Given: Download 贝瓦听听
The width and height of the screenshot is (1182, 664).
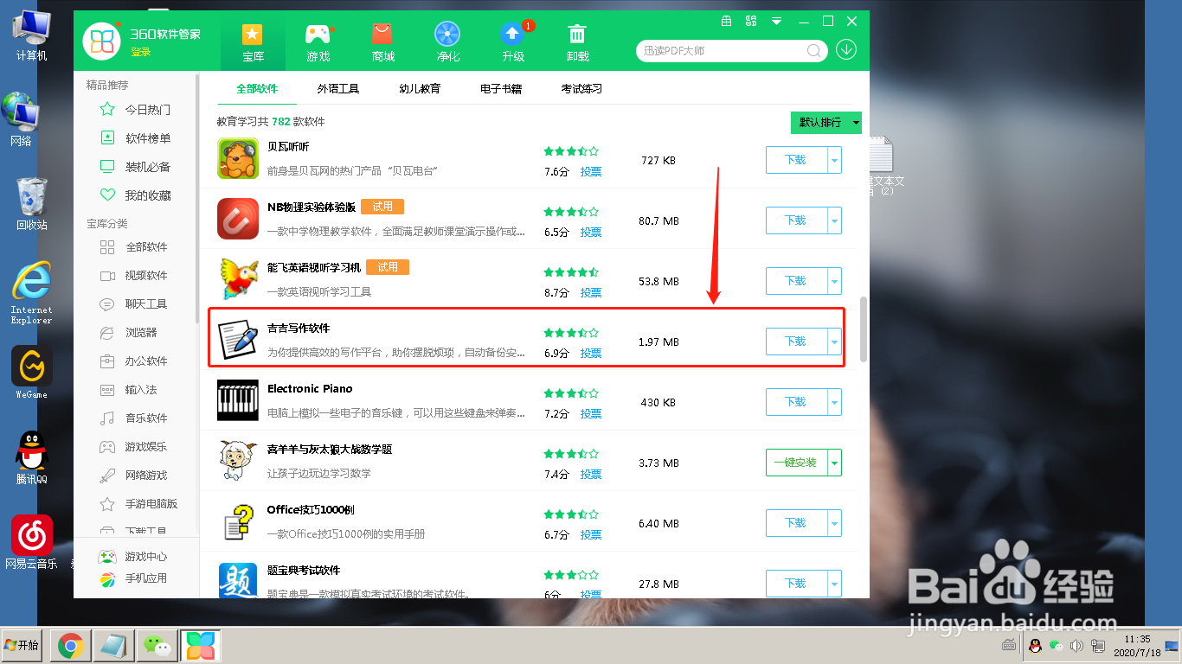Looking at the screenshot, I should [796, 160].
